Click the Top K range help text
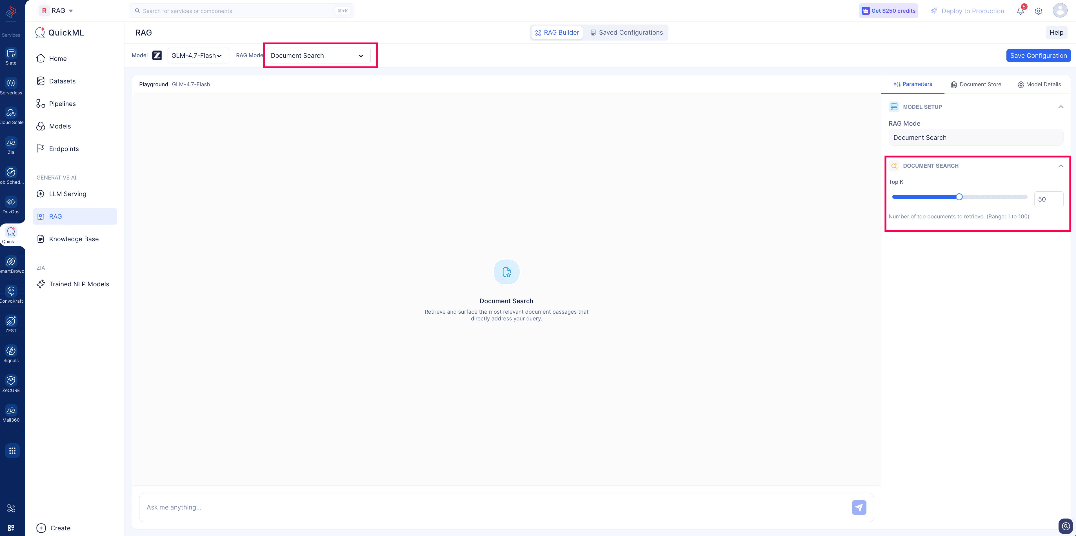1076x536 pixels. [959, 216]
